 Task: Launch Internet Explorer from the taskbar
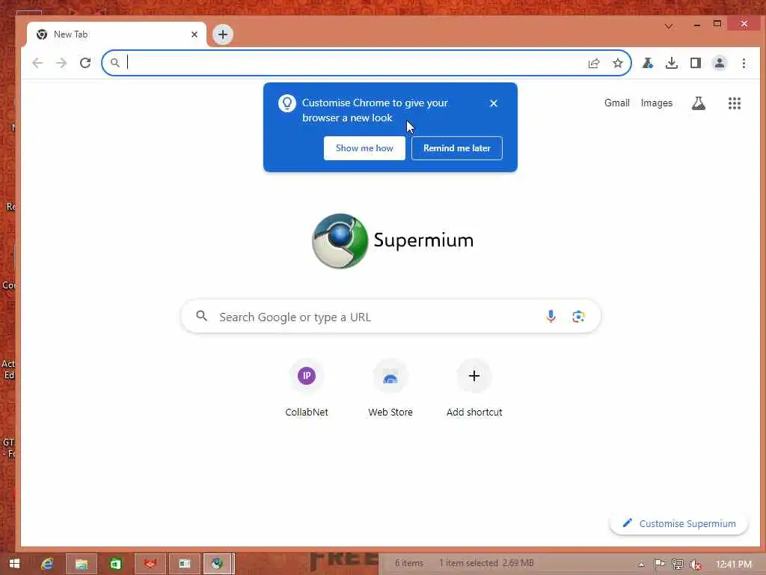47,564
